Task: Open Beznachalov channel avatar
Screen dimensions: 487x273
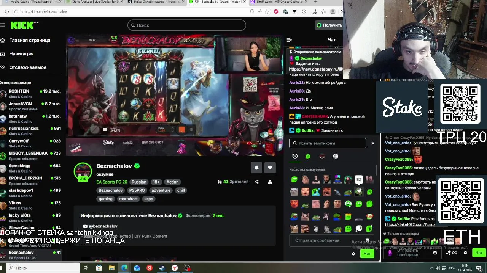Action: coord(83,171)
